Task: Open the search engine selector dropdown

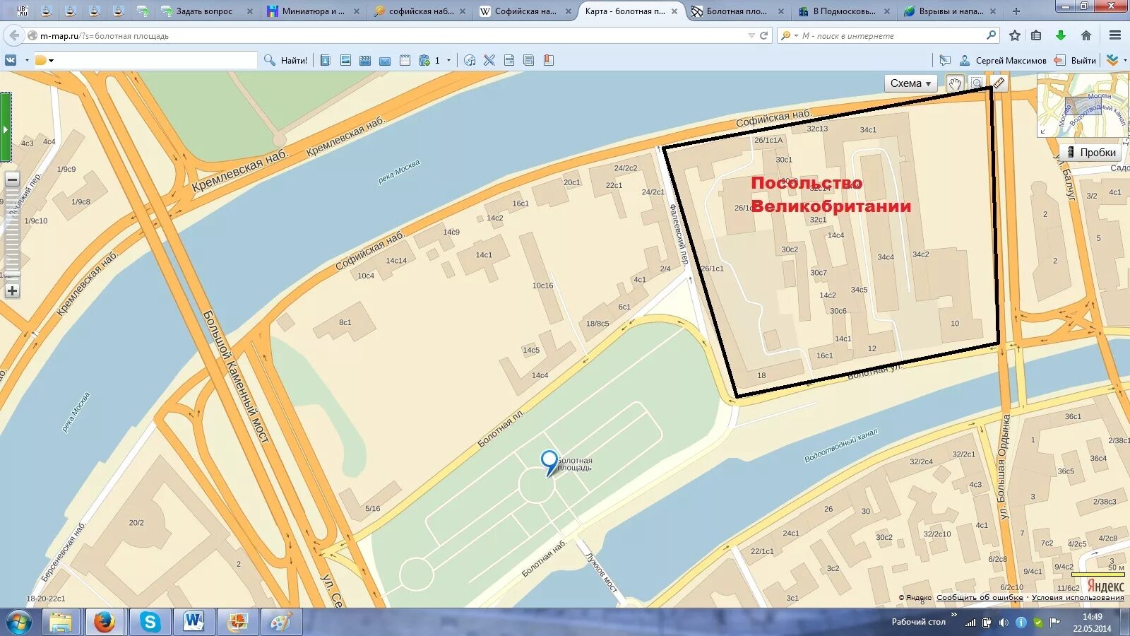Action: click(789, 35)
